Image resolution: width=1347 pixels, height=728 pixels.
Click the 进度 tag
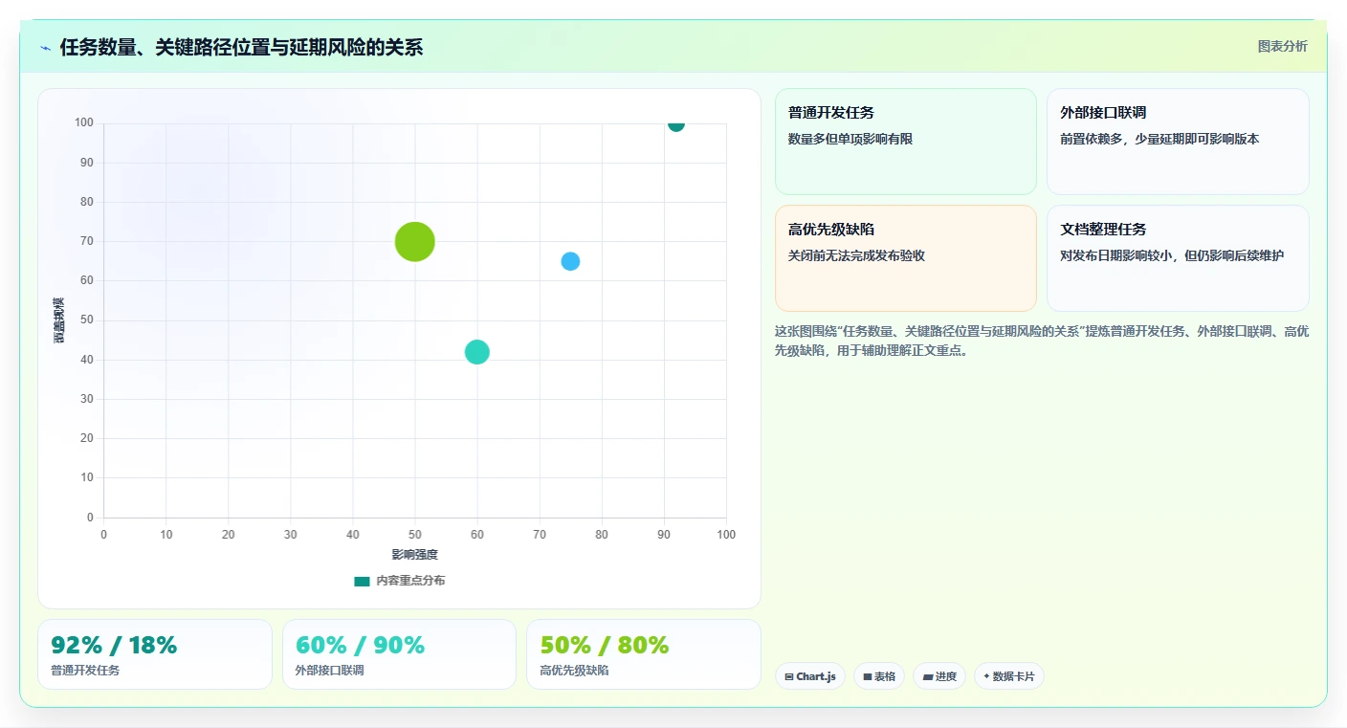939,676
